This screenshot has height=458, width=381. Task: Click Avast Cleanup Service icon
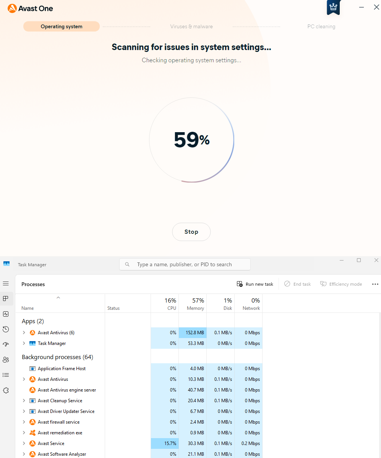coord(32,400)
